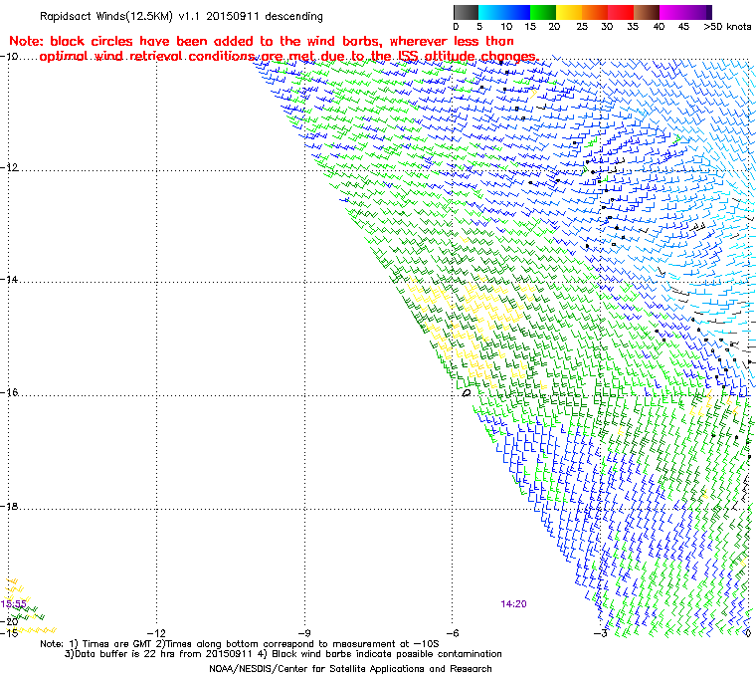This screenshot has width=756, height=685.
Task: Click the green 15-20 knots legend segment
Action: (x=543, y=12)
